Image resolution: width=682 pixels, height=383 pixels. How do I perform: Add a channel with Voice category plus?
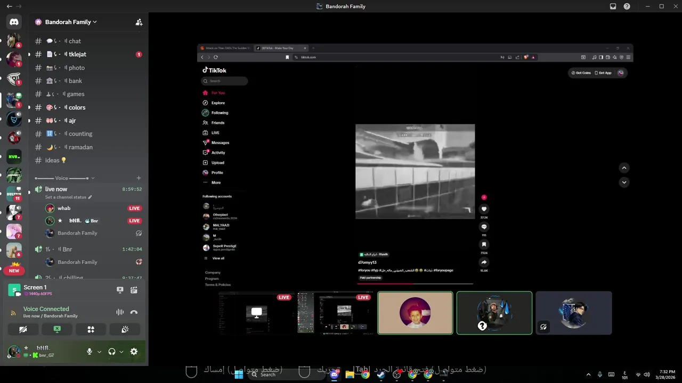(x=139, y=178)
